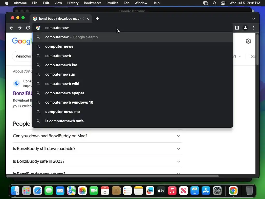The width and height of the screenshot is (265, 199).
Task: Go forward using the Chrome forward arrow
Action: coord(20,28)
